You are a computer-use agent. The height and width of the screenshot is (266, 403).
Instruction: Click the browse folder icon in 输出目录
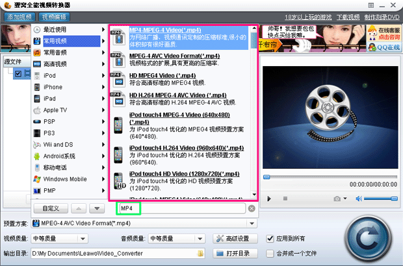(200, 254)
